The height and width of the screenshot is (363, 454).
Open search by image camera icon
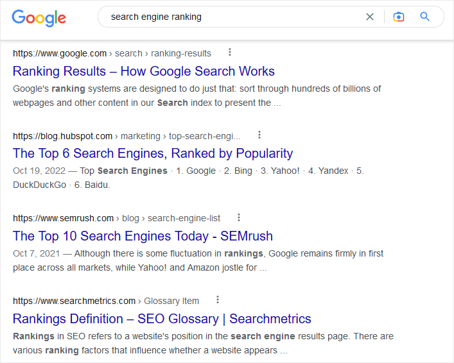(399, 17)
